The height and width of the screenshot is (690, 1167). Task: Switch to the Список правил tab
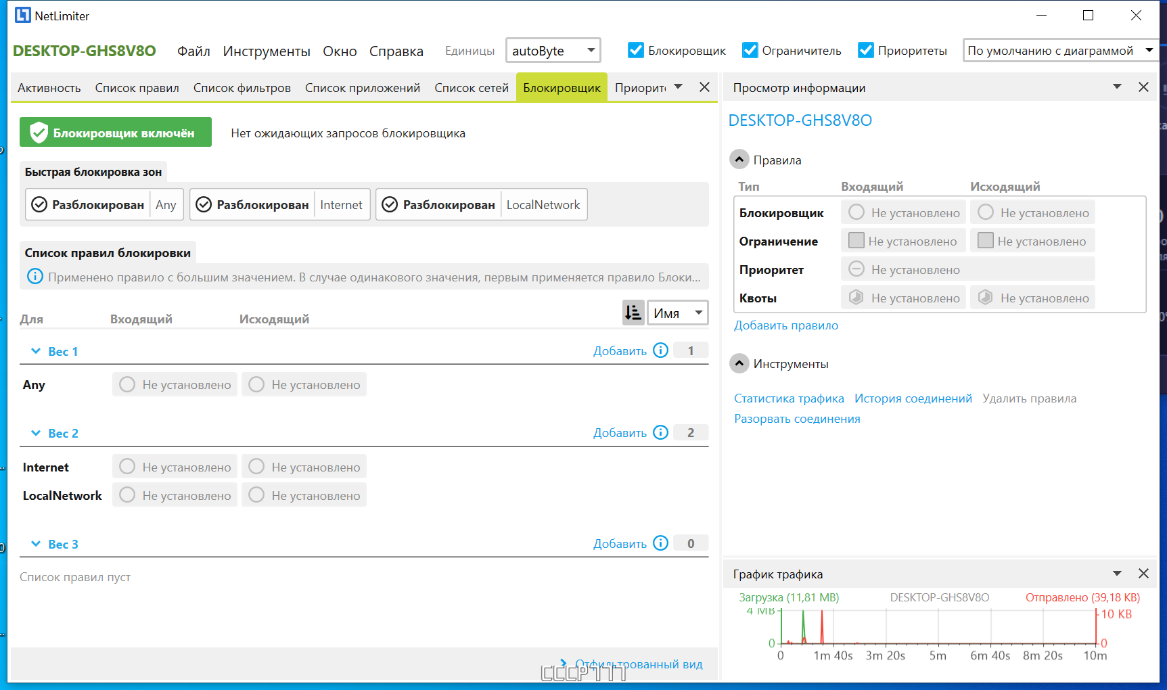point(137,87)
